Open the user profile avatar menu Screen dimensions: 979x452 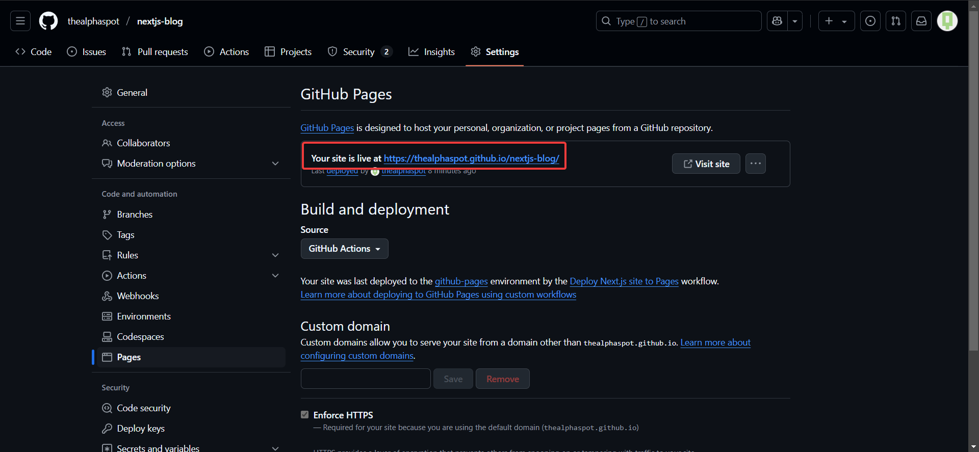[947, 21]
